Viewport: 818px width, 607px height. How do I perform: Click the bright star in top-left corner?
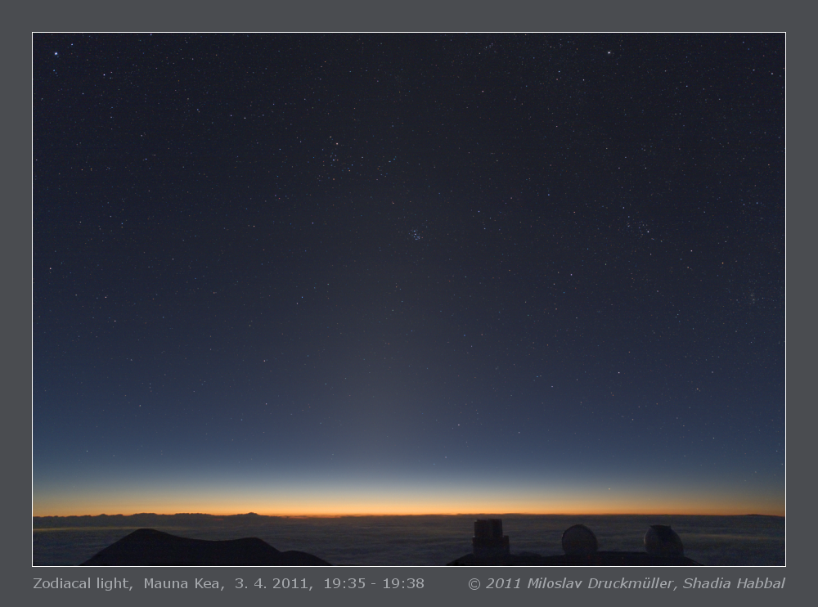56,54
